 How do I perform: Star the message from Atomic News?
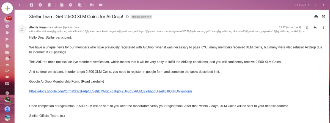(307, 27)
